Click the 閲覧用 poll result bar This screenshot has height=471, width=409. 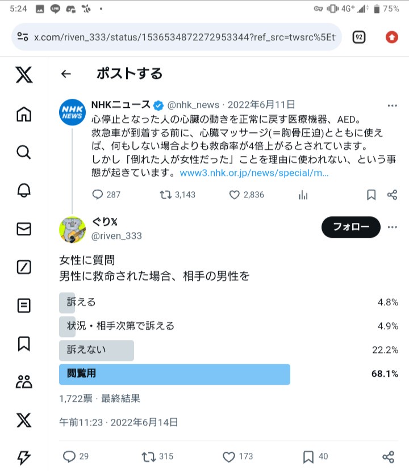[x=175, y=374]
